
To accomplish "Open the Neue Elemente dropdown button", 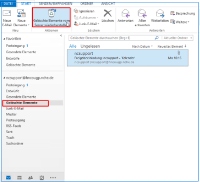I will 21,18.
